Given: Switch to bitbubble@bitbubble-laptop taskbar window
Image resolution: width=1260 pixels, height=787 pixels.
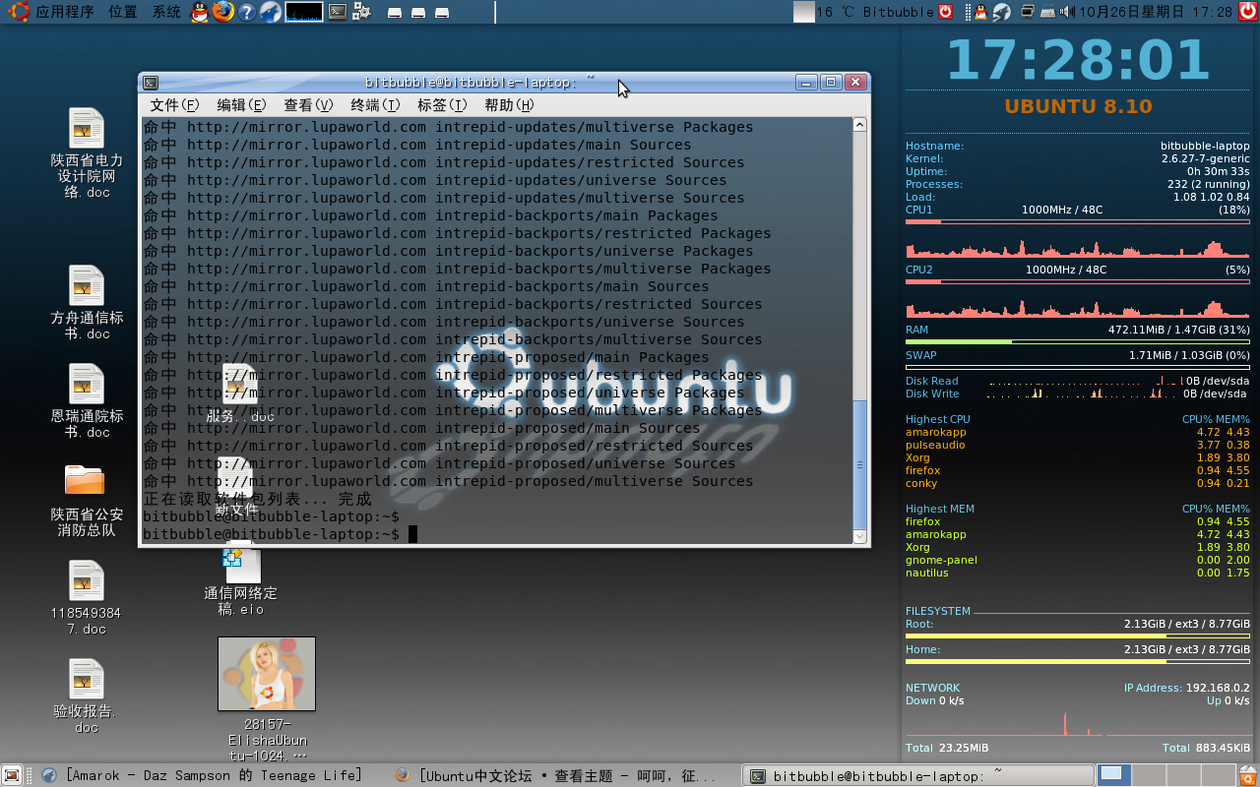Looking at the screenshot, I should 918,775.
